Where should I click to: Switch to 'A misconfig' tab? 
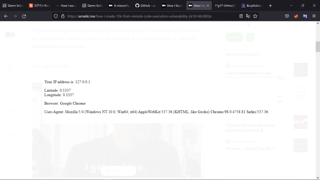tap(119, 6)
